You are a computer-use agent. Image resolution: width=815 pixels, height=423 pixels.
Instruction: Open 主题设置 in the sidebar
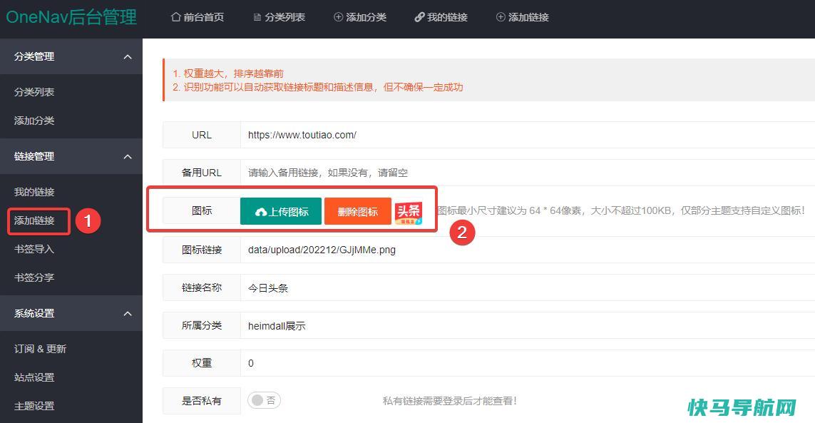34,406
